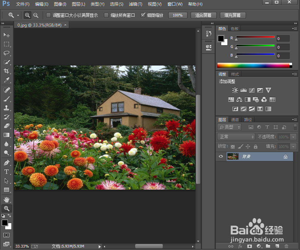Select the Move tool
300x250 pixels.
pyautogui.click(x=7, y=35)
